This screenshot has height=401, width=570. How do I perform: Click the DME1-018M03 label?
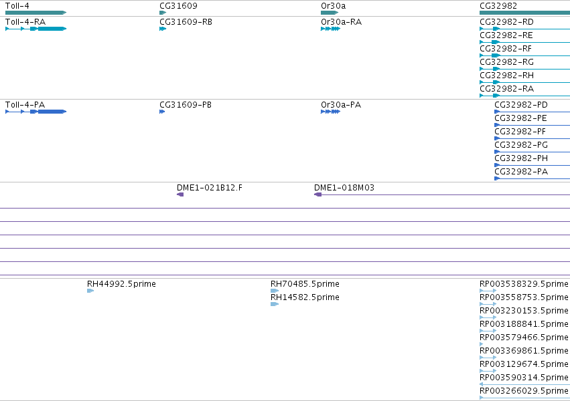[344, 188]
